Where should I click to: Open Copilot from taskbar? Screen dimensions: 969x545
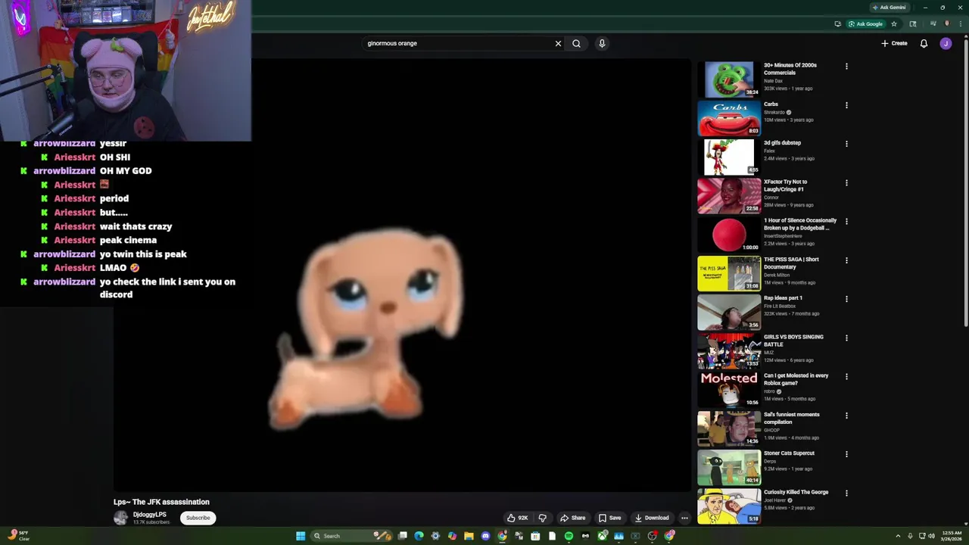[452, 536]
